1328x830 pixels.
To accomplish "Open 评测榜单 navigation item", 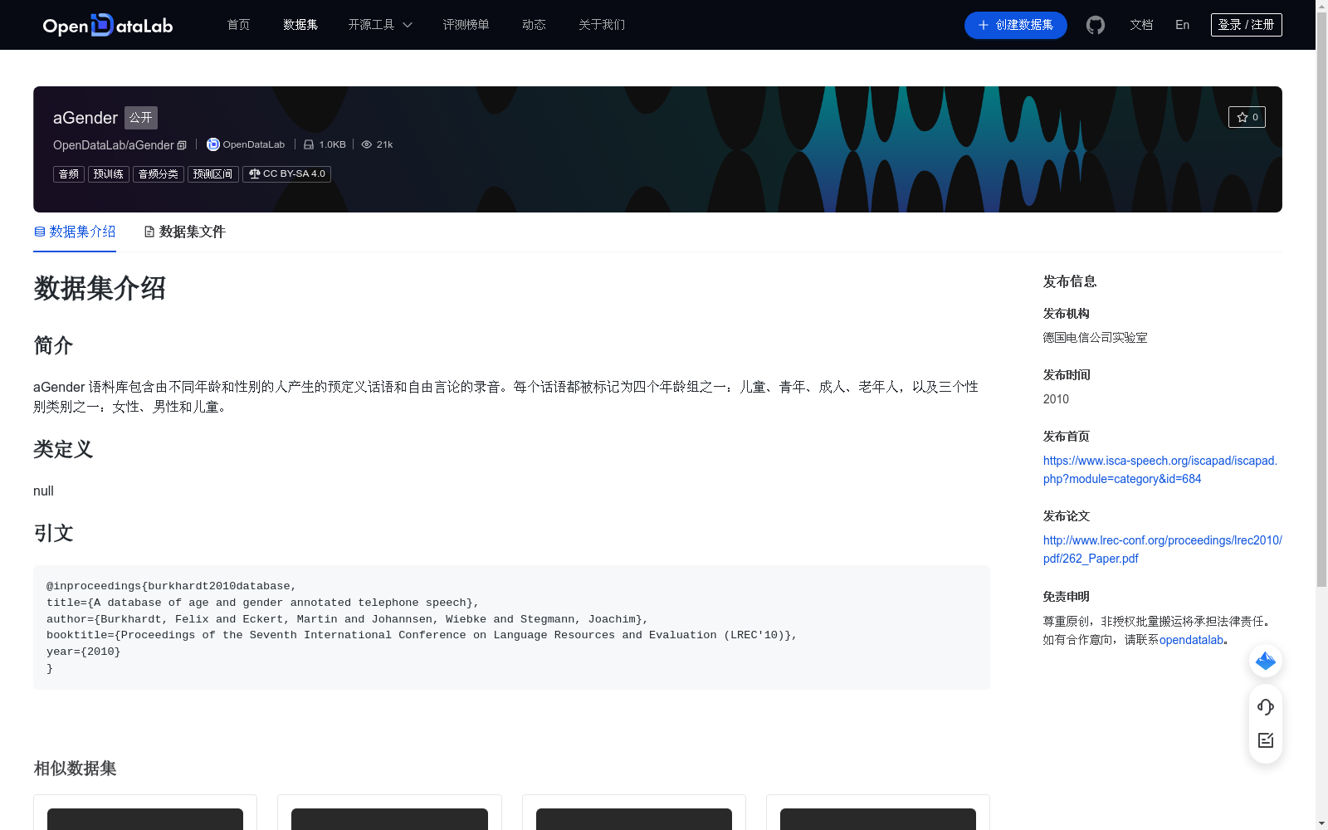I will (466, 25).
